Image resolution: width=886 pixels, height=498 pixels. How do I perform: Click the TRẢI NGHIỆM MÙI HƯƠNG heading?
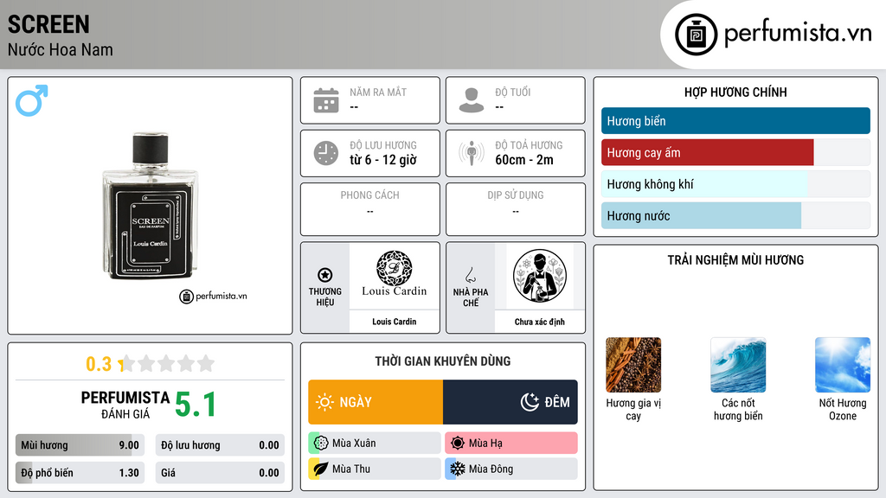point(735,259)
